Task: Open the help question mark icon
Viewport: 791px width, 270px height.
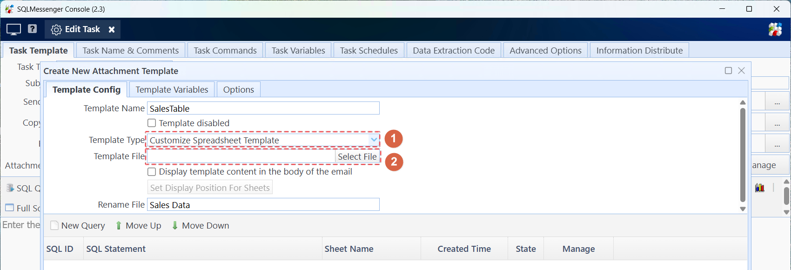Action: (x=32, y=29)
